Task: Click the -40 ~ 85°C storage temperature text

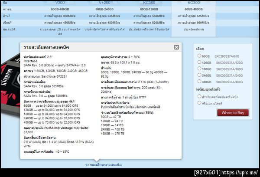Action: [62, 152]
